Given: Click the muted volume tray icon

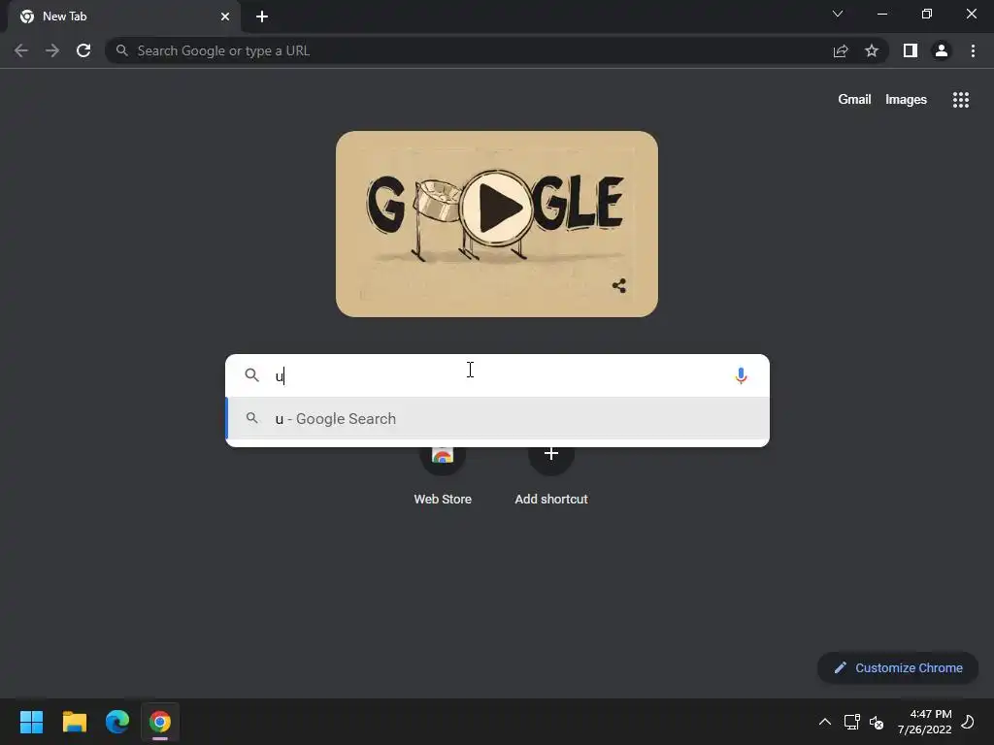Looking at the screenshot, I should click(x=877, y=722).
